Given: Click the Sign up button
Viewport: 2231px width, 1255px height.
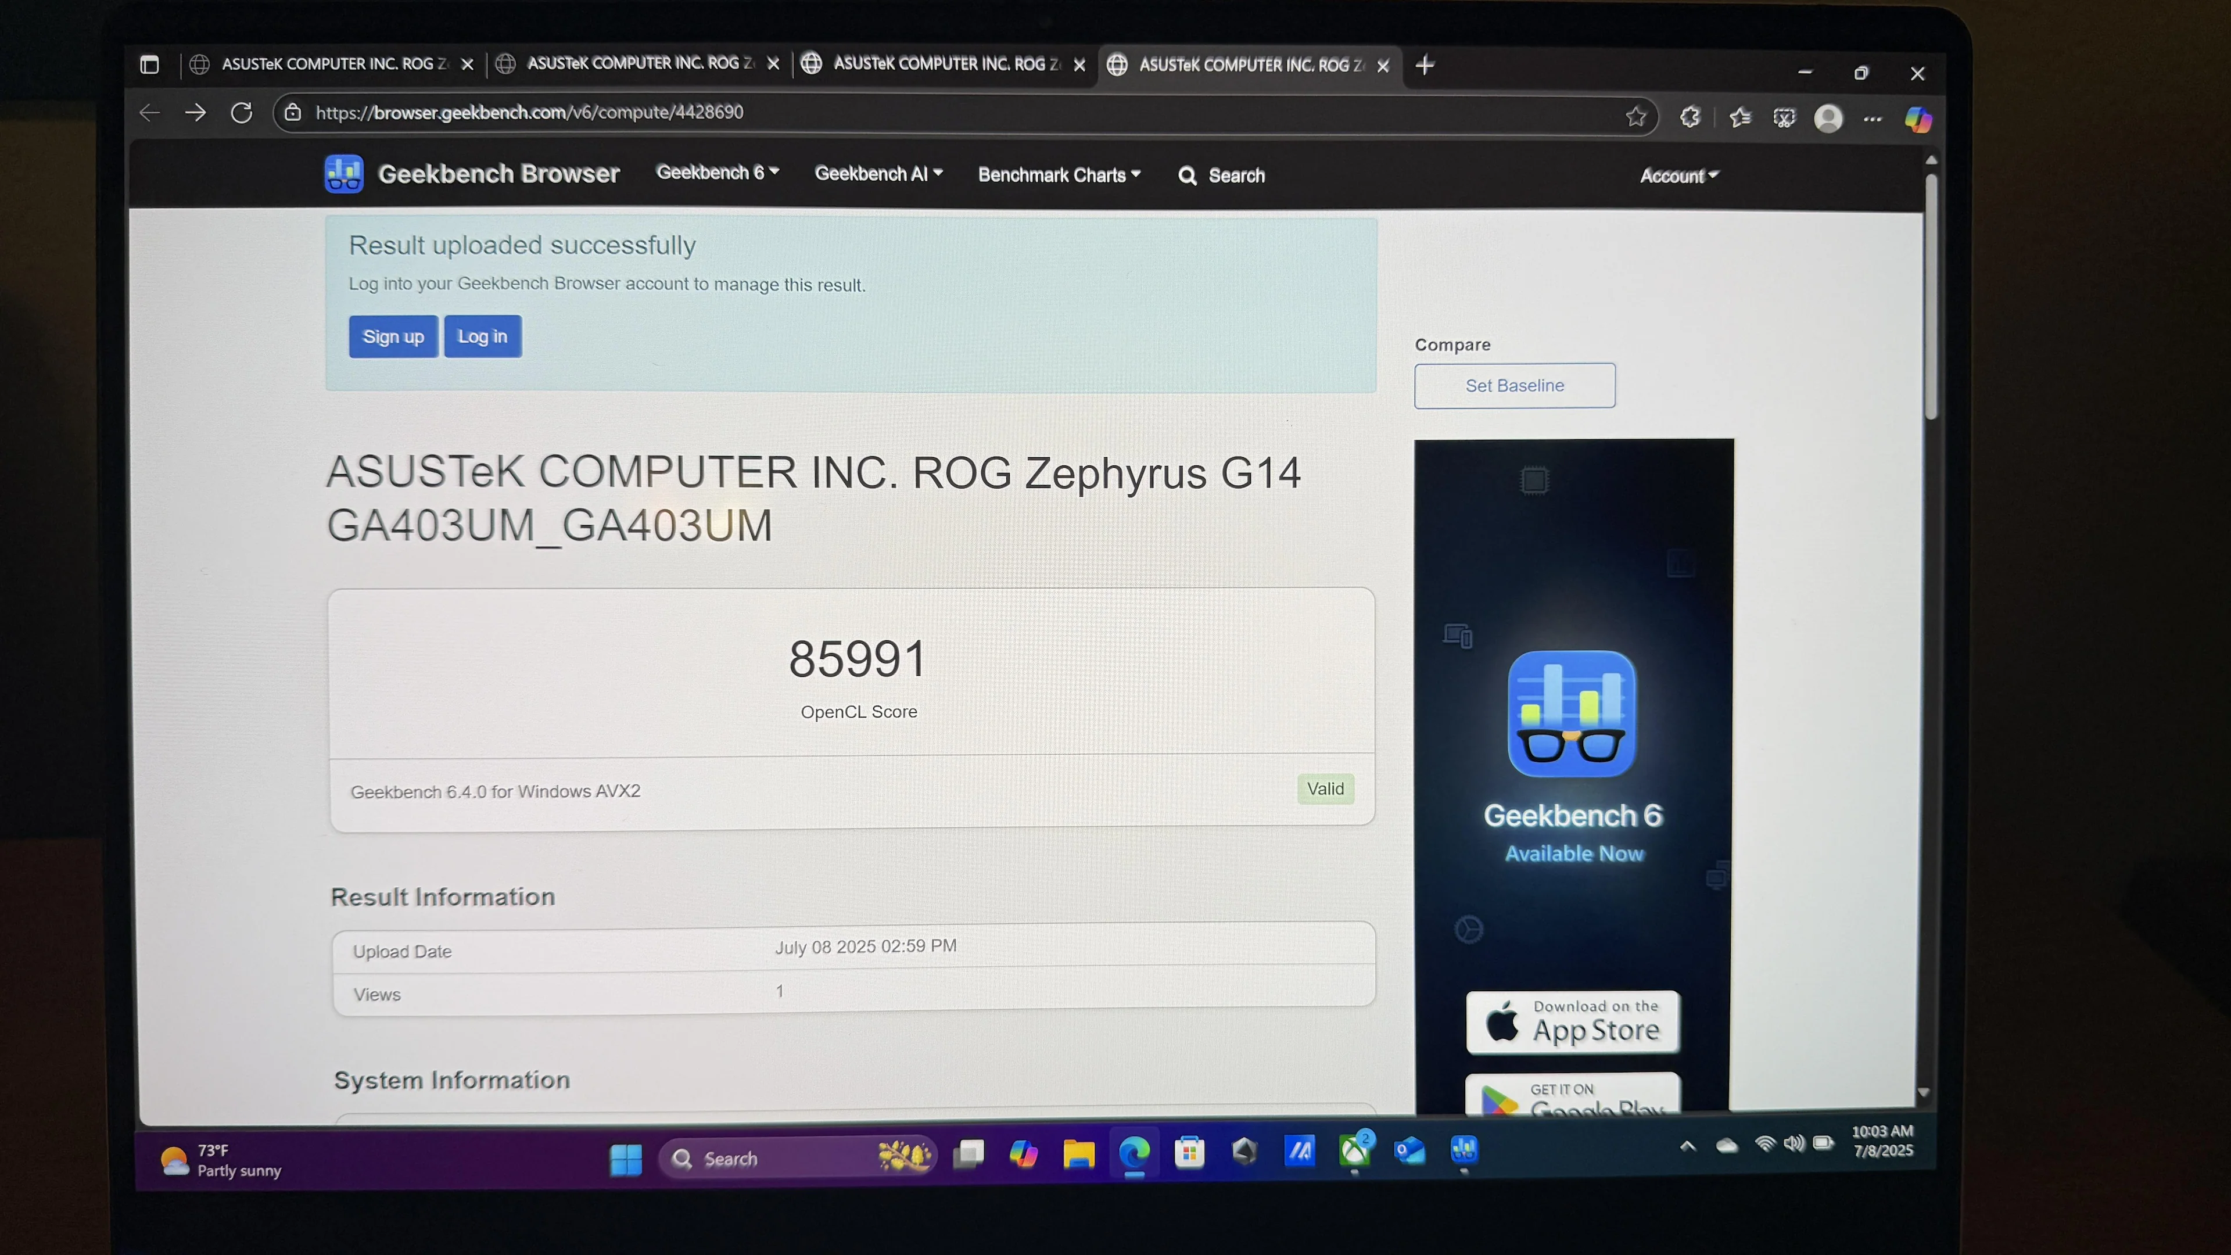Looking at the screenshot, I should coord(393,337).
